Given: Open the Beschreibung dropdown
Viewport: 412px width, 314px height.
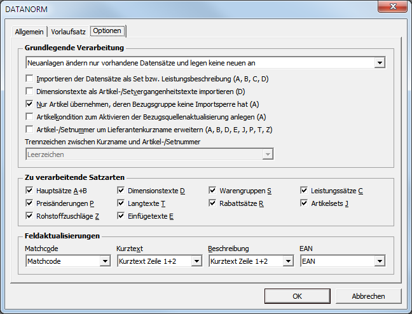Looking at the screenshot, I should (x=287, y=261).
